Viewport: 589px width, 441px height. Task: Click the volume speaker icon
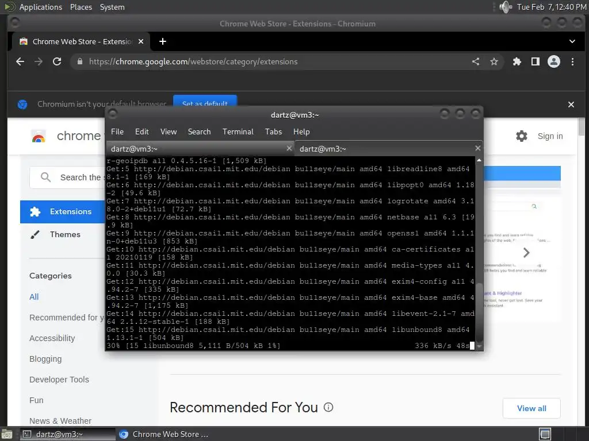coord(506,7)
